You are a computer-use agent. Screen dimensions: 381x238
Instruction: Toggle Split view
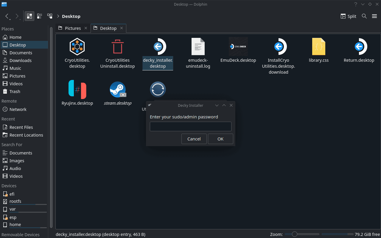(349, 16)
